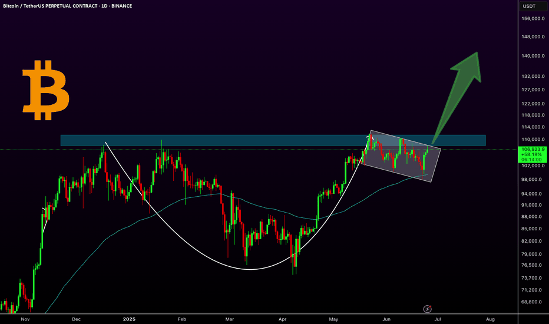Screen dimensions: 549x324
Task: Click the 06:14:00 candle countdown timer
Action: [531, 160]
